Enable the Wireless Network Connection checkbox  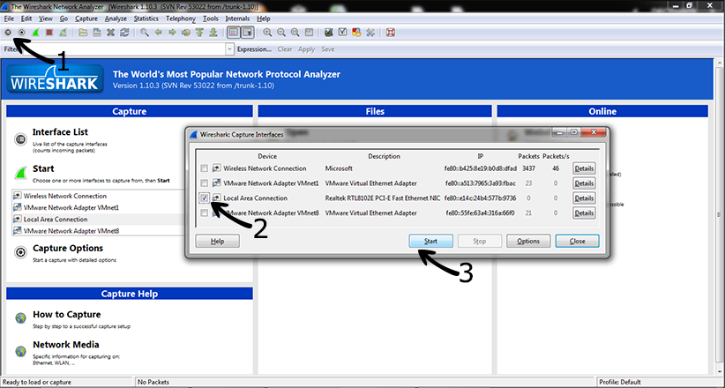coord(205,168)
